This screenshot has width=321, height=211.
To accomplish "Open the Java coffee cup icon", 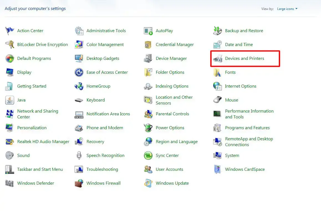I will click(10, 100).
